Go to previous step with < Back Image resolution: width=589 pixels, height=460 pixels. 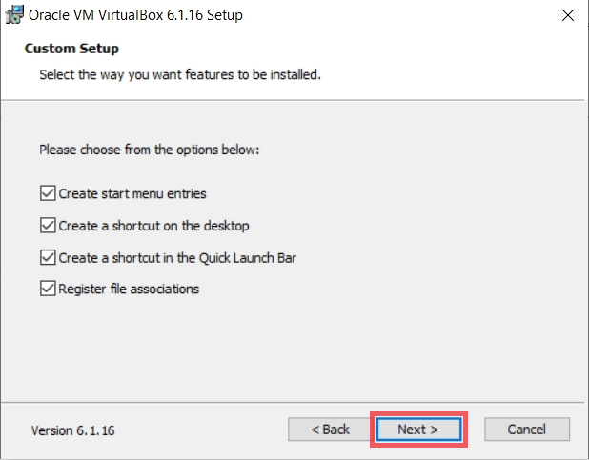(330, 430)
